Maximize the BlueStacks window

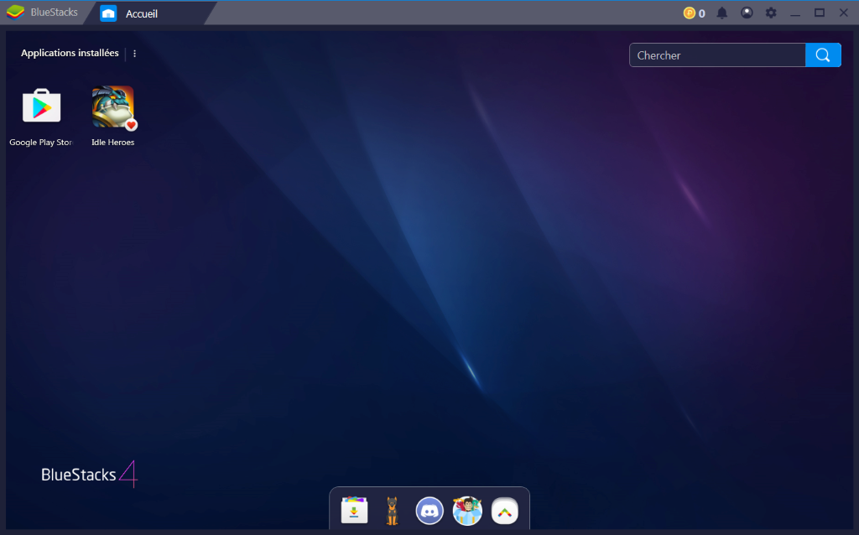pos(820,13)
